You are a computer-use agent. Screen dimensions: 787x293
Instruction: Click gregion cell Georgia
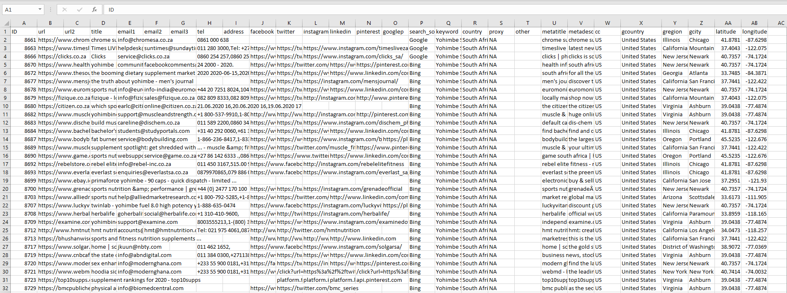click(x=675, y=73)
